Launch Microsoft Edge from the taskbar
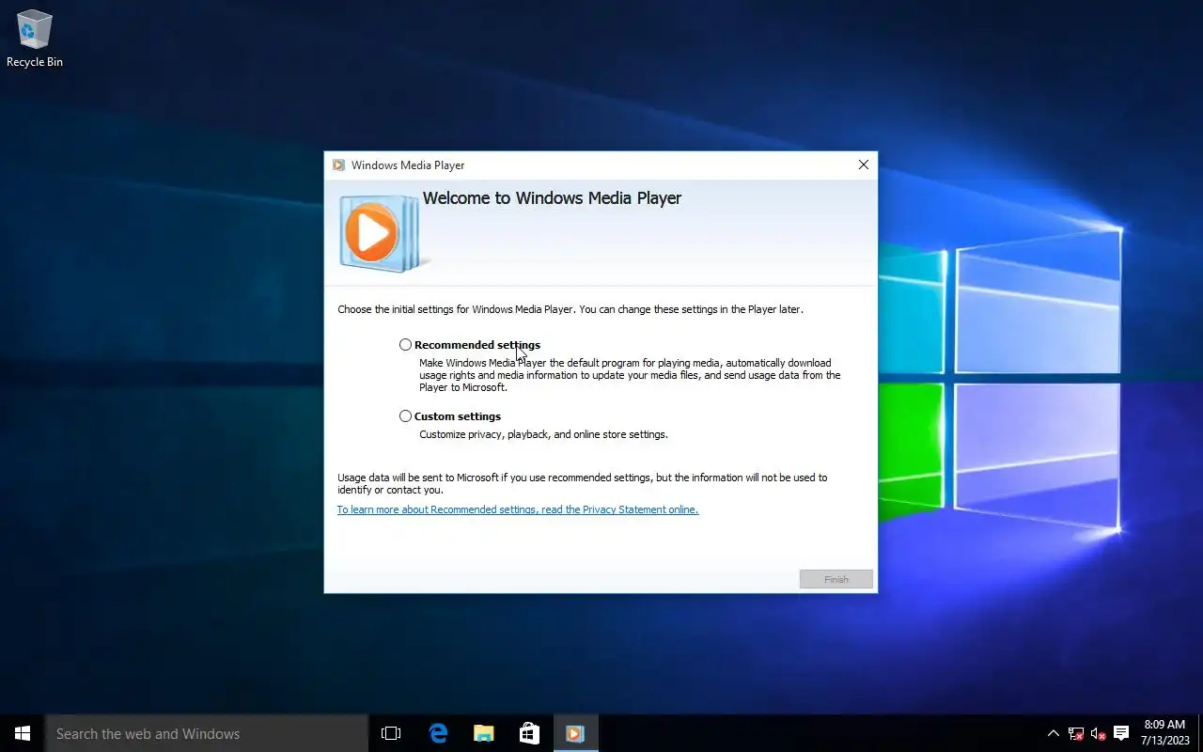 pyautogui.click(x=438, y=733)
